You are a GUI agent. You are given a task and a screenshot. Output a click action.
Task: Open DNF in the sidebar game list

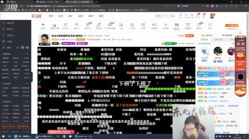coord(16,62)
